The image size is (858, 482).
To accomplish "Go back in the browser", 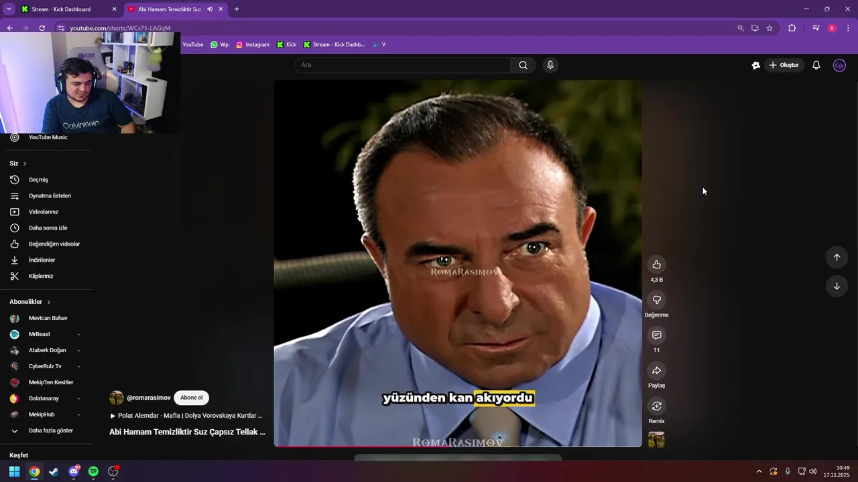I will pos(9,28).
